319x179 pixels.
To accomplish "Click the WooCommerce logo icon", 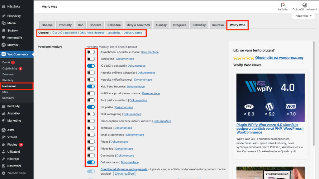I will pos(4,54).
